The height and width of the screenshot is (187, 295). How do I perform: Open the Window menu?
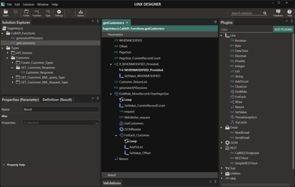click(43, 4)
